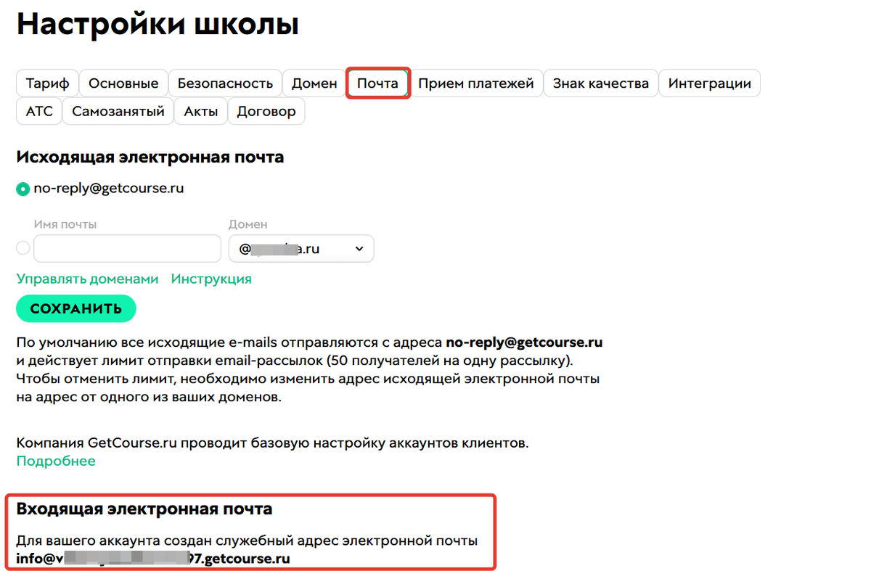Switch to the Знак качества tab

point(601,83)
